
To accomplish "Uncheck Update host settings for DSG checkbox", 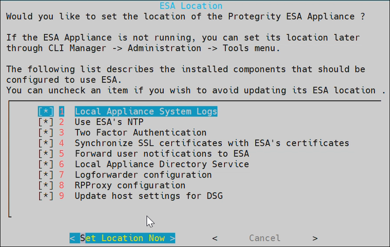I will coord(46,196).
